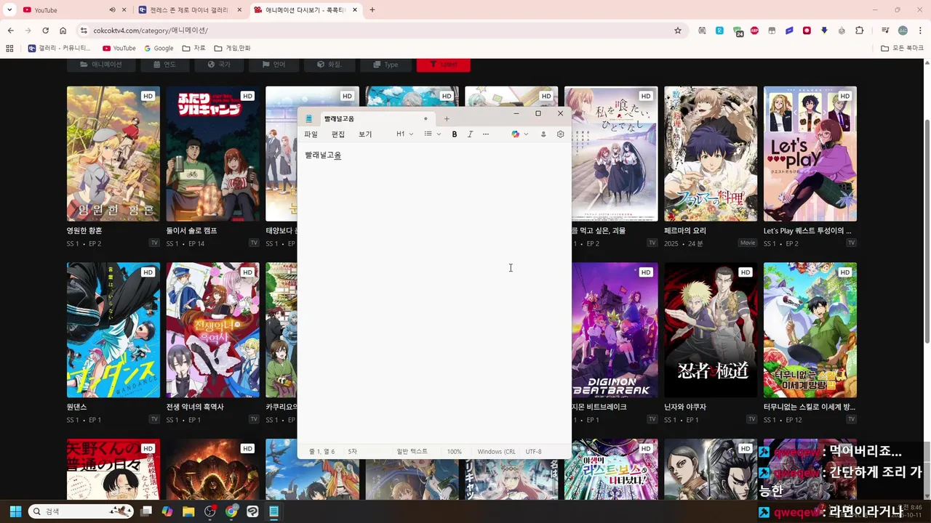
Task: Toggle italic formatting in Notepad
Action: pos(470,134)
